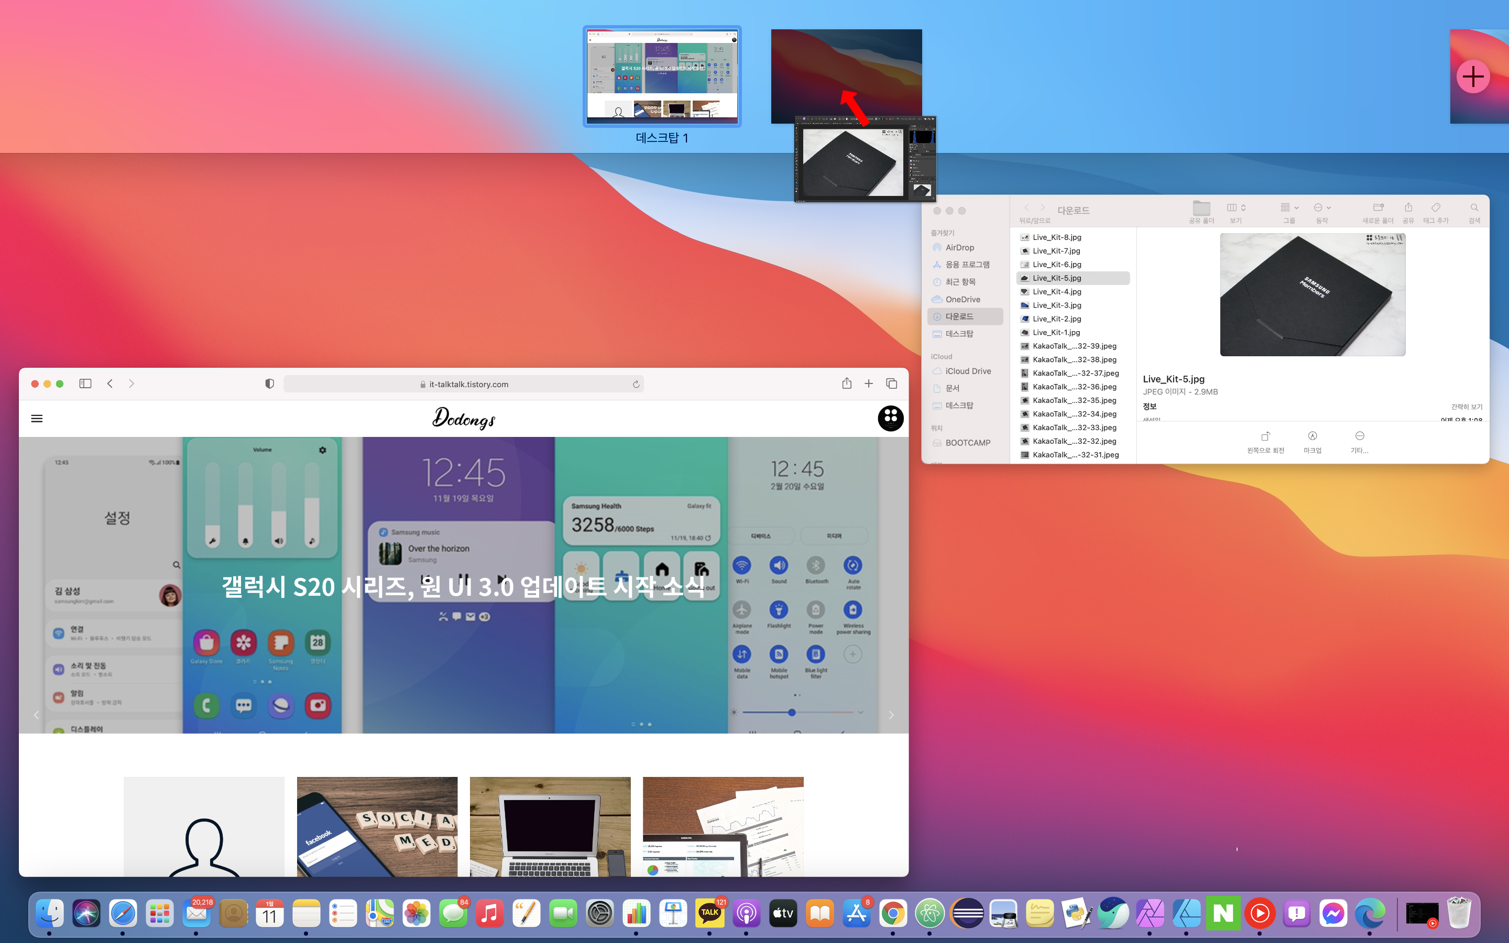Open the blog hamburger menu
This screenshot has height=943, width=1509.
[x=37, y=419]
